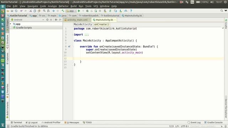
Task: Open the Android Profiler window
Action: (51, 122)
